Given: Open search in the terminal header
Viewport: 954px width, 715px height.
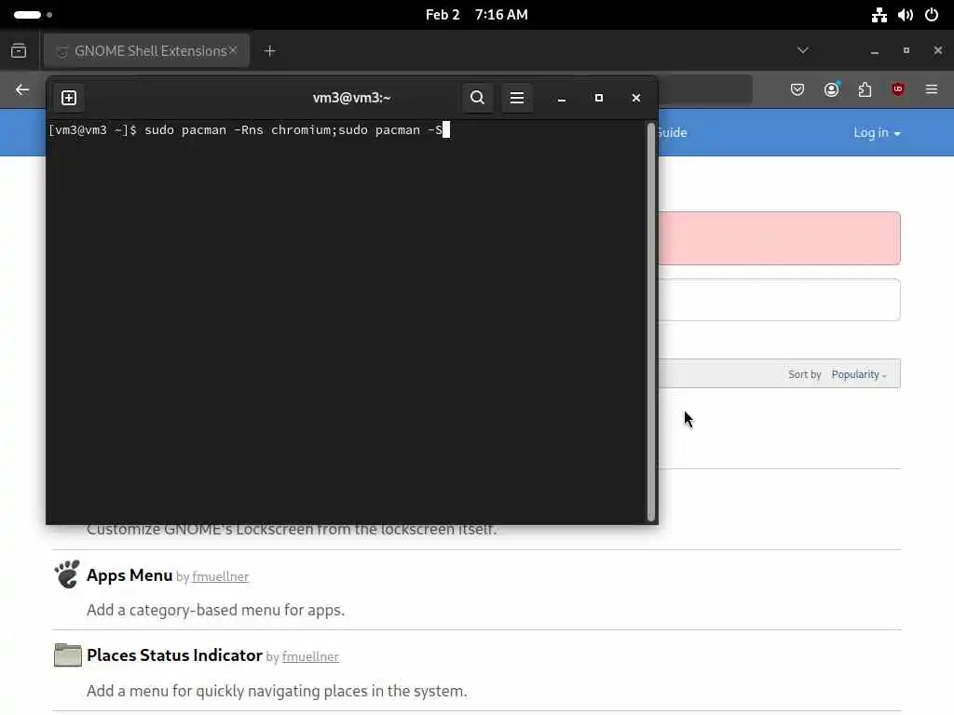Looking at the screenshot, I should (478, 98).
